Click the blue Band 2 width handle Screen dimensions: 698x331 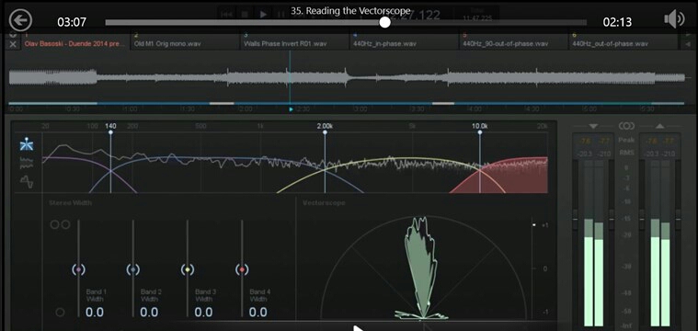(133, 269)
